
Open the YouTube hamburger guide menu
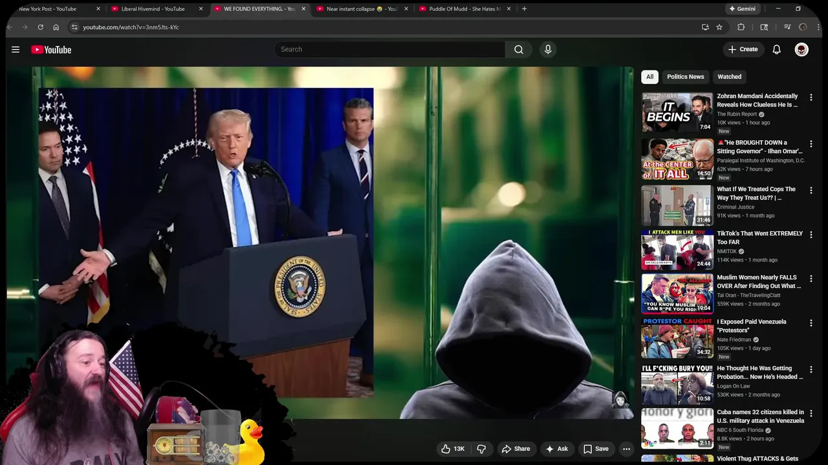coord(16,50)
